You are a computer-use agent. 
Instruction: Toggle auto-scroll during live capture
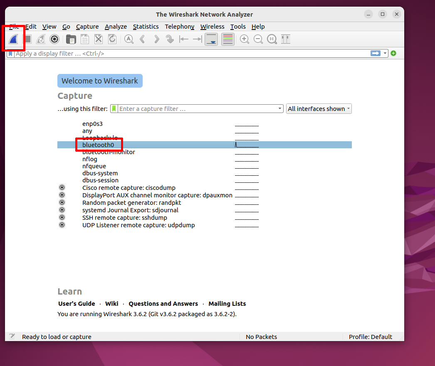tap(211, 39)
